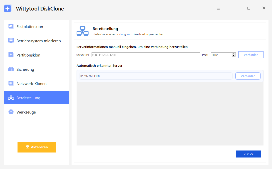Select the Bereitstellung sidebar item
The width and height of the screenshot is (272, 169).
click(x=37, y=97)
